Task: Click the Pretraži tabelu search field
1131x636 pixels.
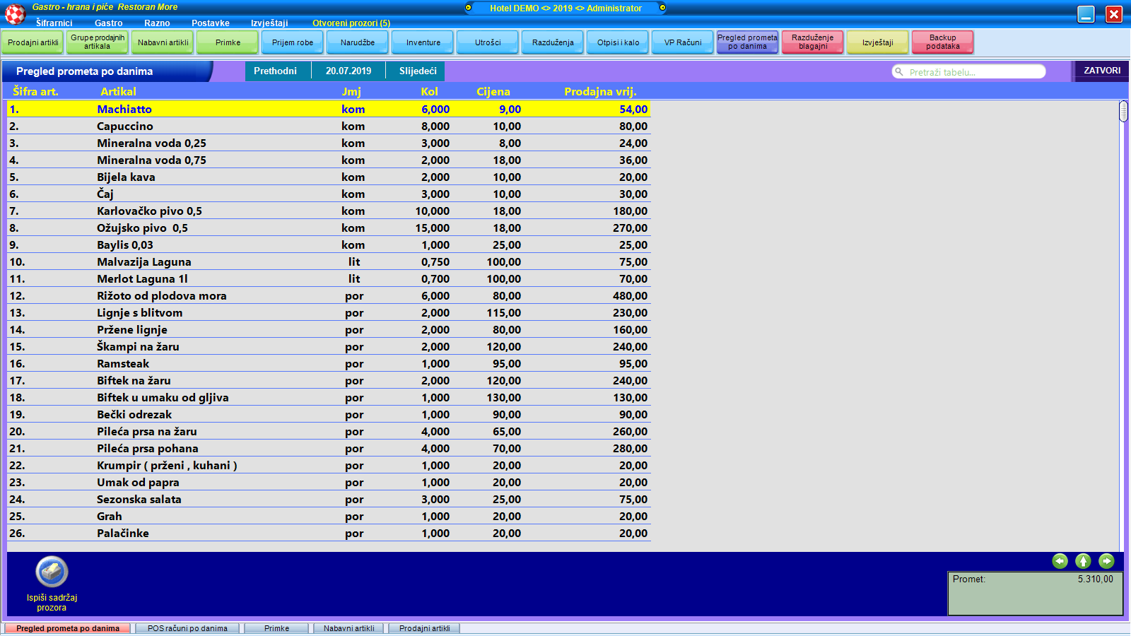Action: click(x=972, y=72)
